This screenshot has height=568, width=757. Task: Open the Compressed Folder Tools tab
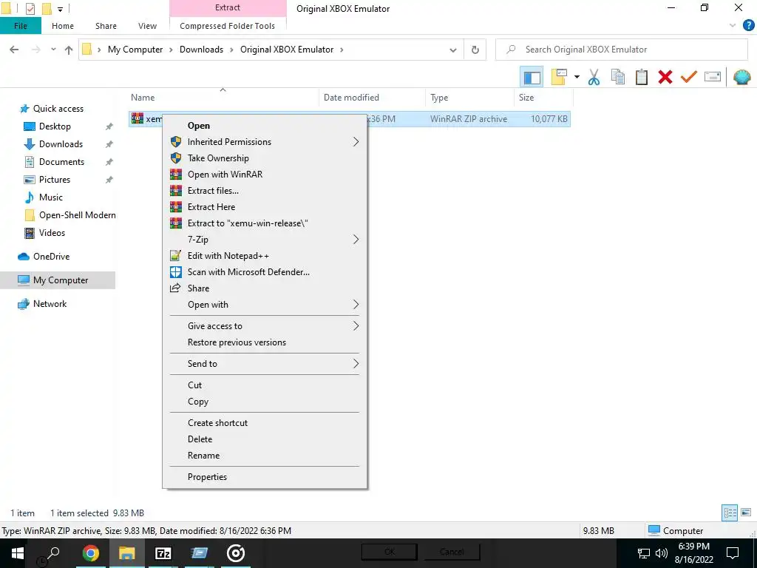pyautogui.click(x=228, y=26)
